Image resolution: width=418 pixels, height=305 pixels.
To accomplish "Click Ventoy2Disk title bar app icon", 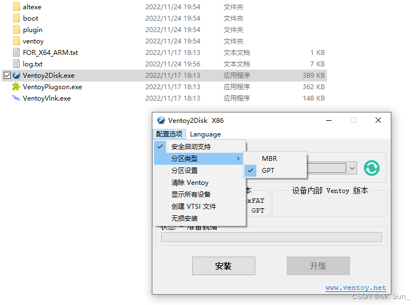I will coord(161,120).
